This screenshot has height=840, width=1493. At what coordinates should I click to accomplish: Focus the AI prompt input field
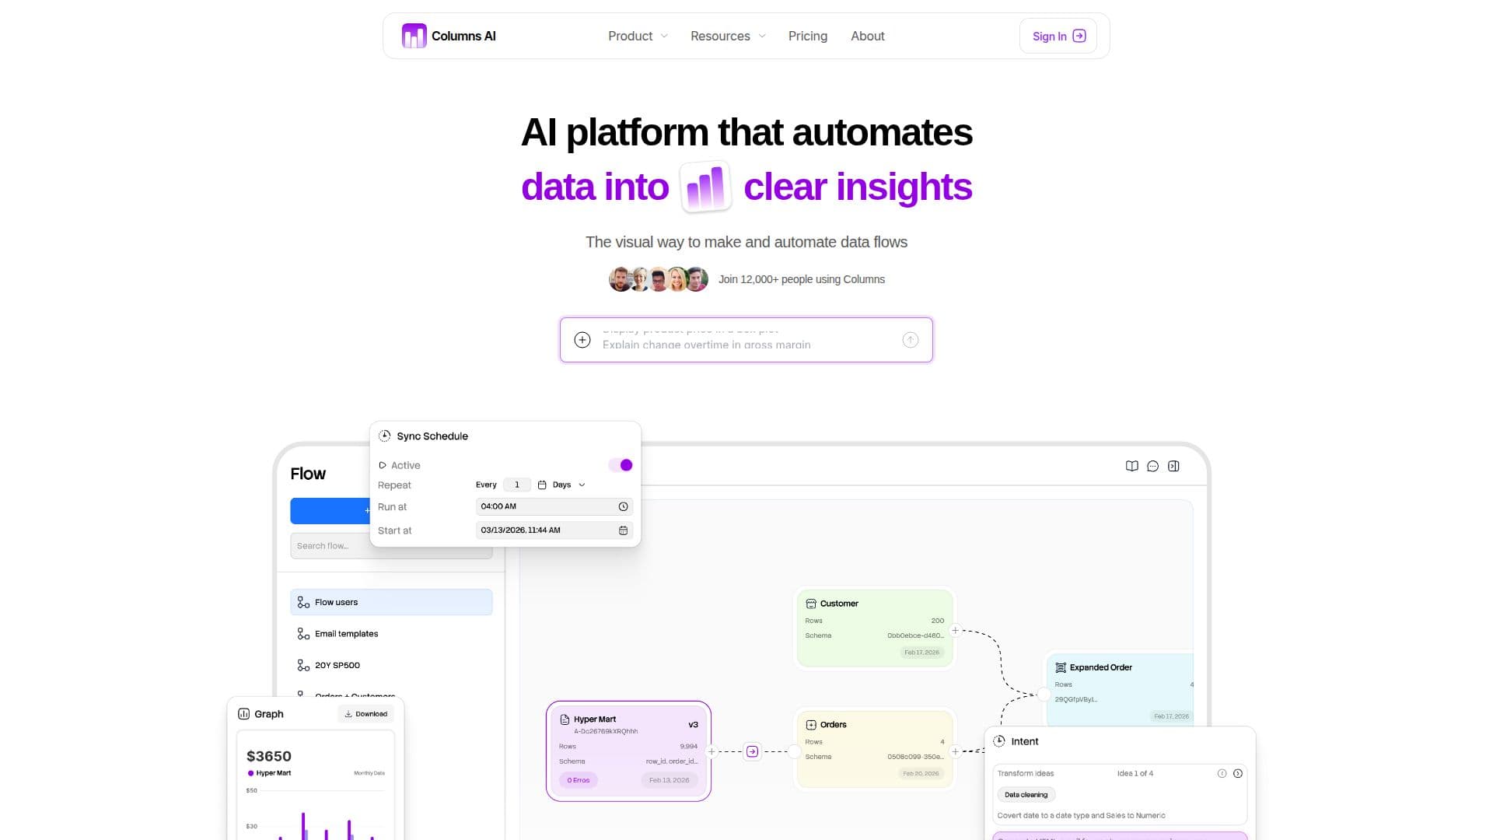746,340
